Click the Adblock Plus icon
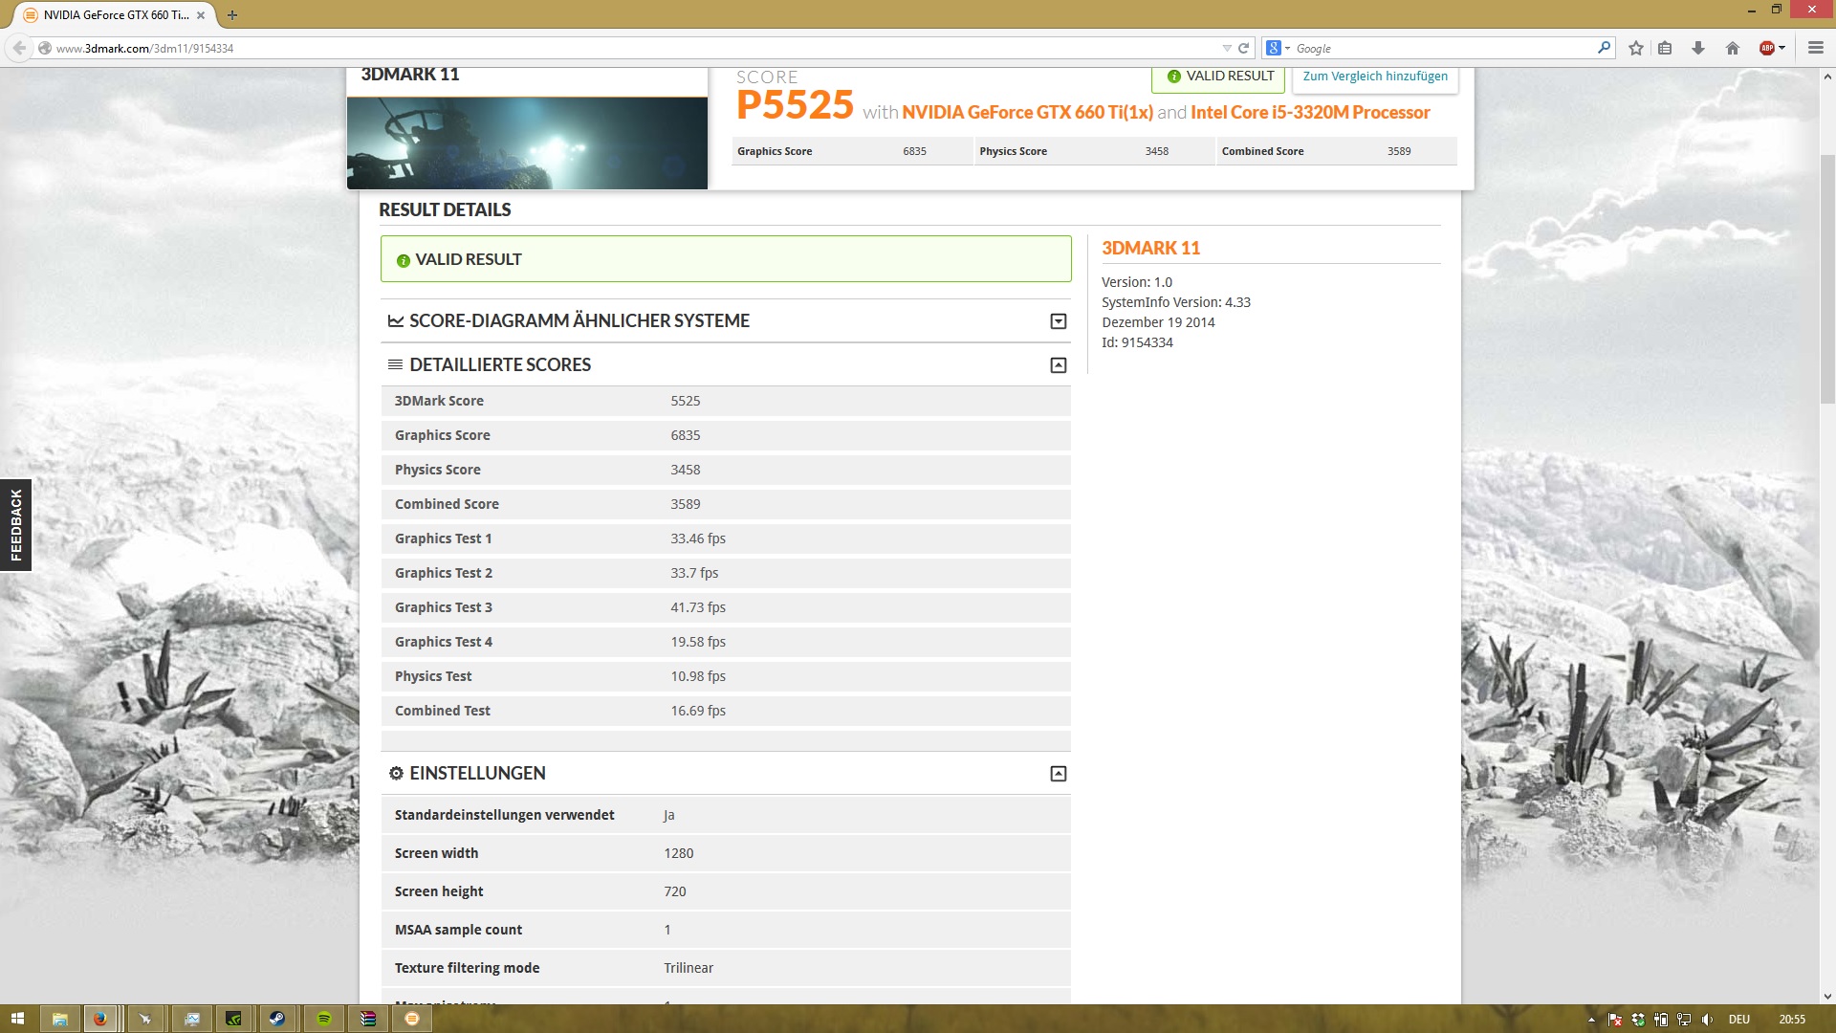1836x1033 pixels. (x=1767, y=48)
